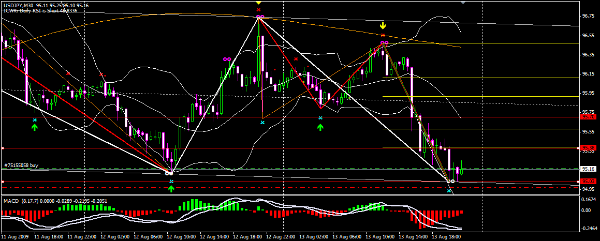Viewport: 600px width, 241px height.
Task: Click the 94.95 price scale value
Action: [588, 189]
